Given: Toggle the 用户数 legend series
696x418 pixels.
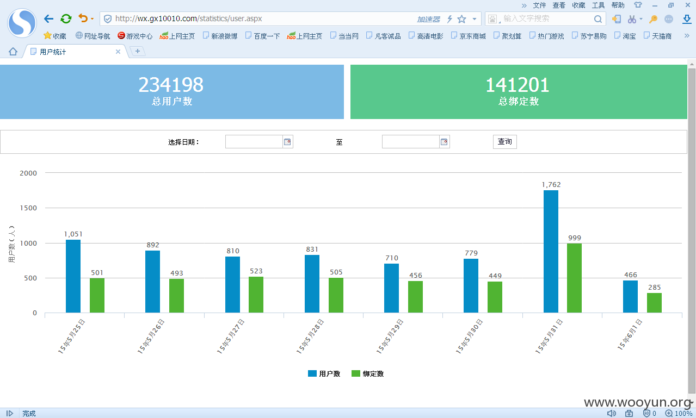Looking at the screenshot, I should (324, 374).
